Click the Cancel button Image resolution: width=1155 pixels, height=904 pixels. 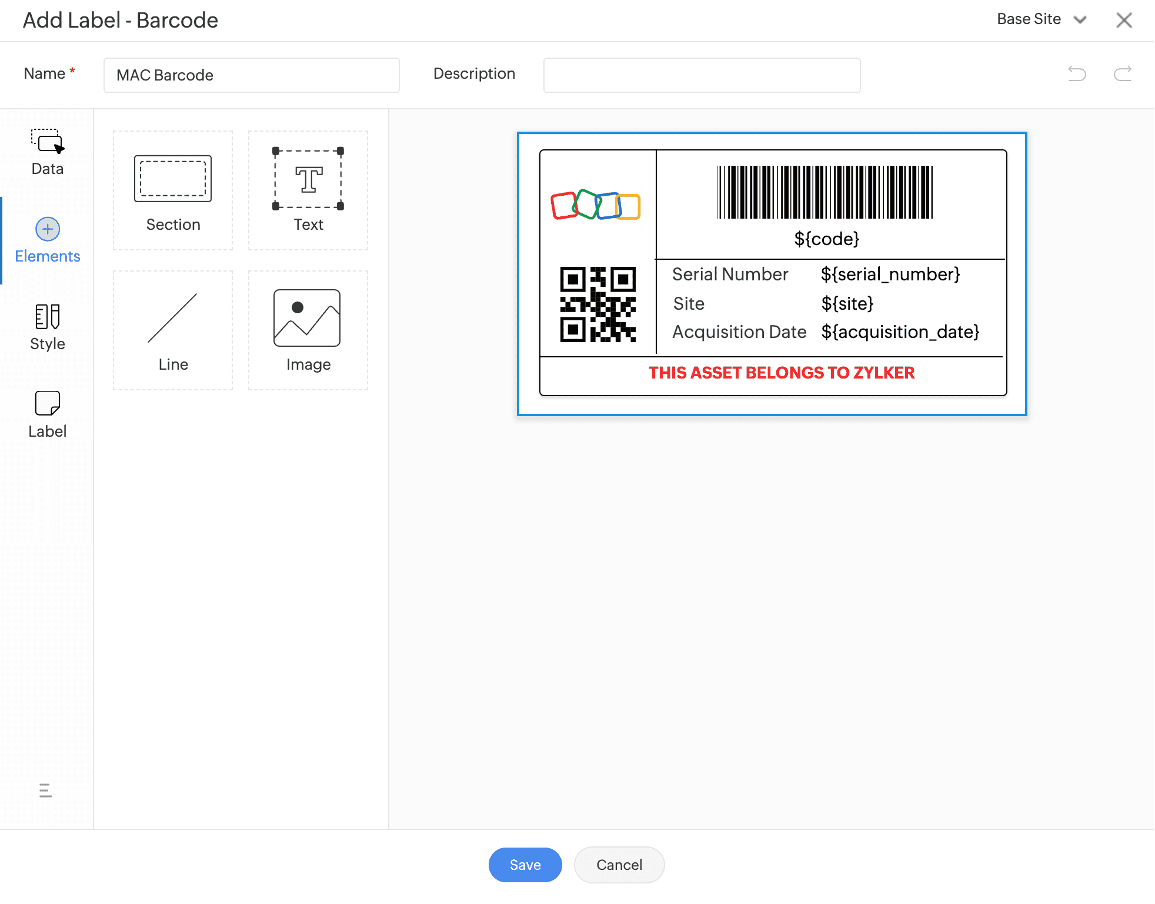(619, 865)
